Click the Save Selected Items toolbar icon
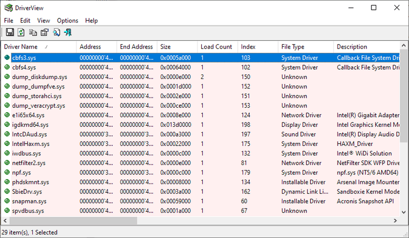409x238 pixels. 10,32
